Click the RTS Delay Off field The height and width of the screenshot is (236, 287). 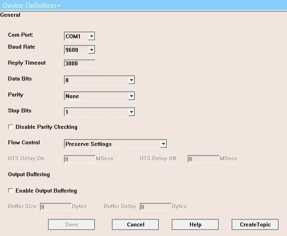203,159
